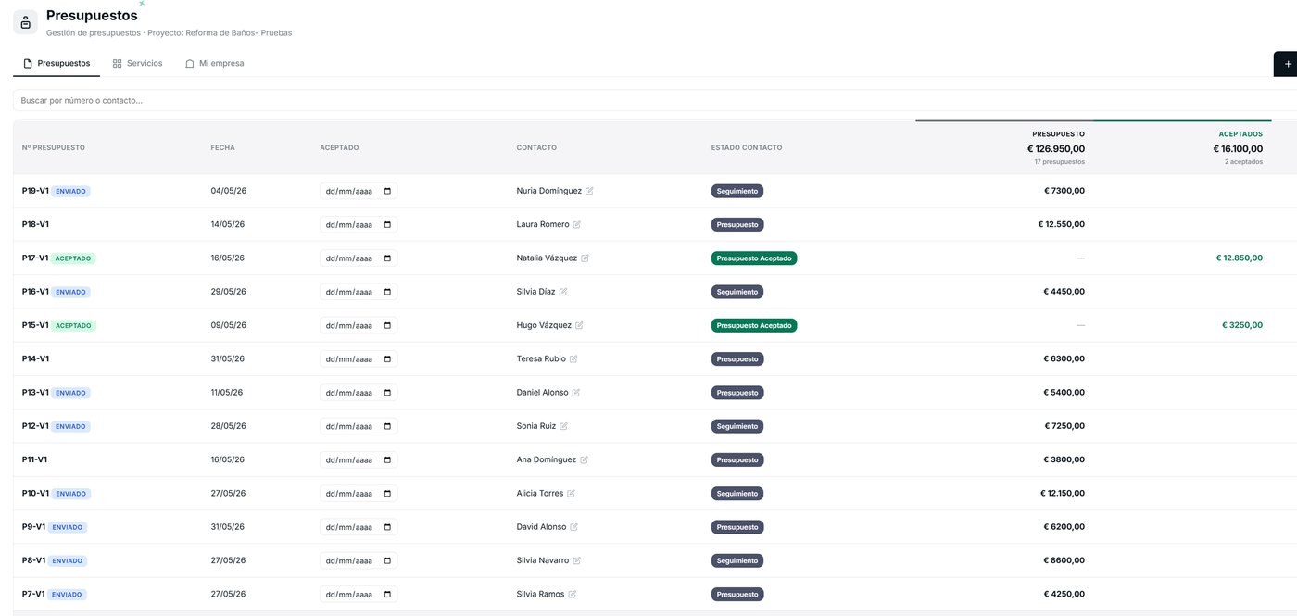Click the edit icon next to Laura Romero
The image size is (1297, 616).
pyautogui.click(x=577, y=224)
